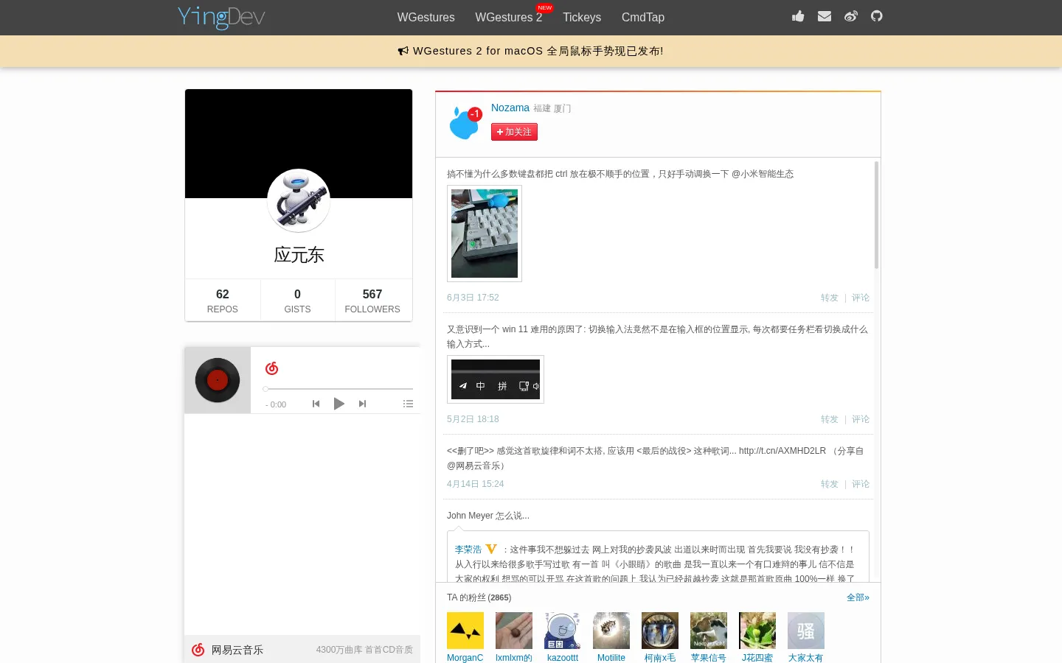Click the robot profile avatar
1062x663 pixels.
pos(299,200)
